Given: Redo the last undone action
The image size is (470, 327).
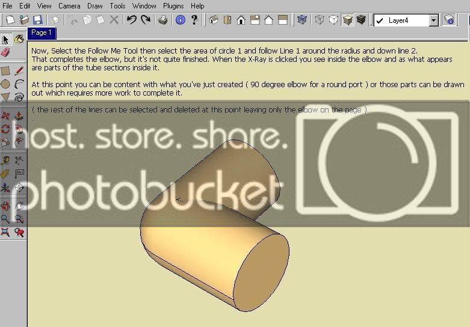Looking at the screenshot, I should 146,20.
